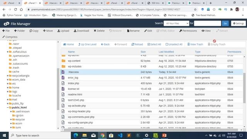The image size is (247, 139).
Task: Unselect All files in list
Action: click(x=174, y=44)
